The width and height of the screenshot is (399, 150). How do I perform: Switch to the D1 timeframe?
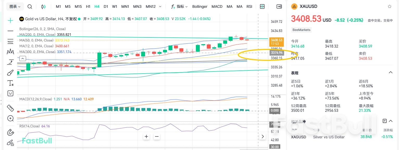point(106,6)
